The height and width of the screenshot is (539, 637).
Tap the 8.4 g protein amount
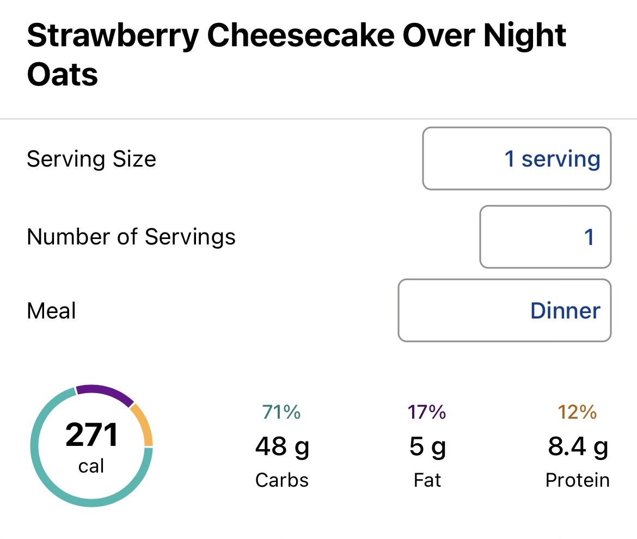(x=577, y=447)
